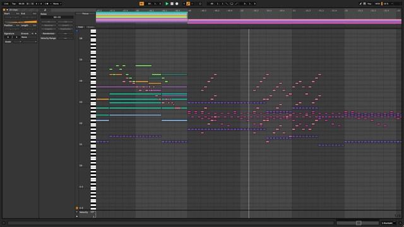Adjust the Velocity Range slider
The image size is (404, 227).
(66, 38)
